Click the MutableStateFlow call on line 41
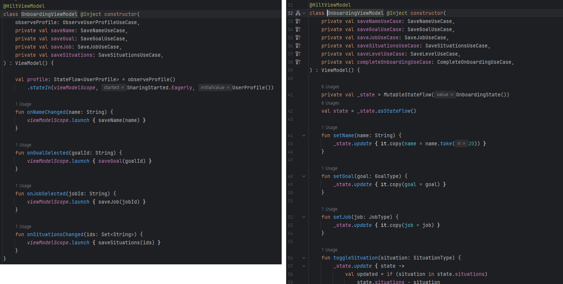Image resolution: width=563 pixels, height=284 pixels. [x=407, y=95]
